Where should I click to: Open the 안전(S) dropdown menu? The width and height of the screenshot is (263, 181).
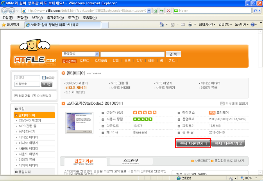click(x=225, y=25)
